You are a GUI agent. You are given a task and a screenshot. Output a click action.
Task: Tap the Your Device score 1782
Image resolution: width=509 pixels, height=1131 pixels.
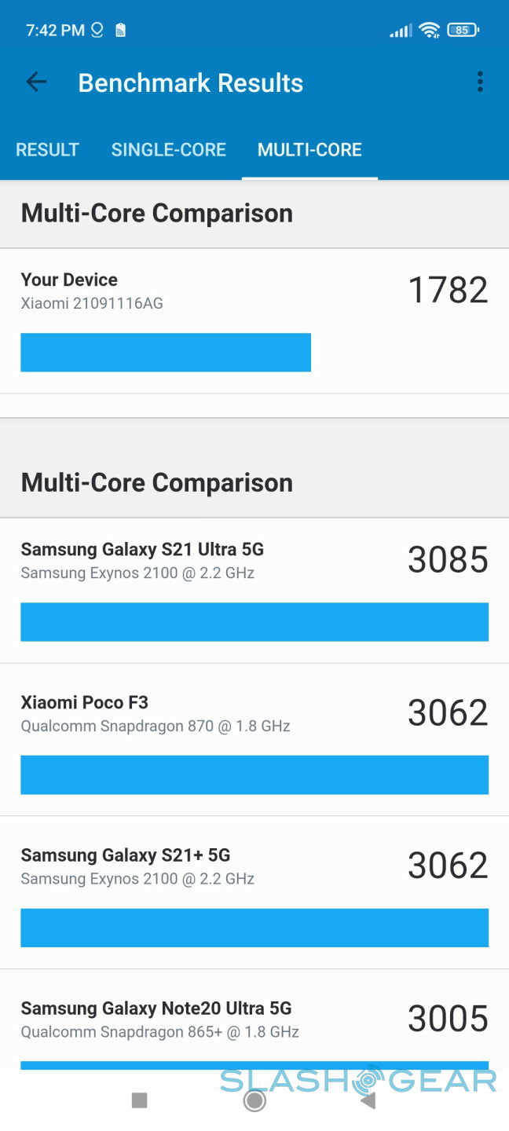(448, 290)
